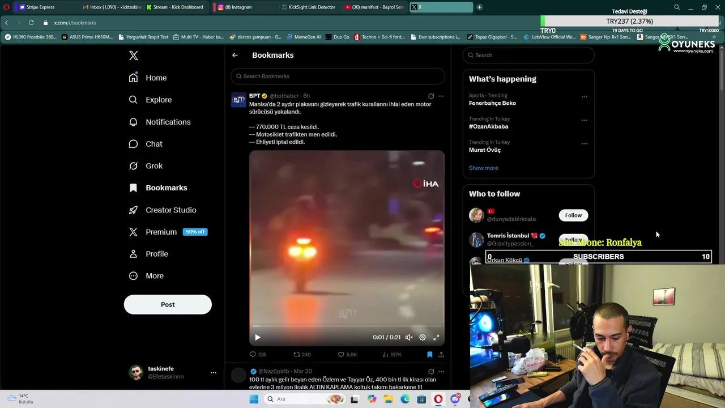Open Windows Start menu
This screenshot has height=408, width=725.
pyautogui.click(x=254, y=399)
